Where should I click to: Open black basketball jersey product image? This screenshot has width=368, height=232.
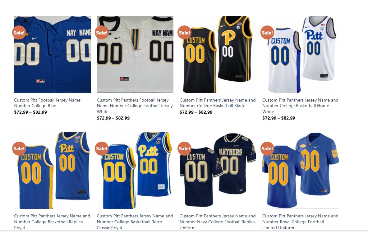(218, 54)
